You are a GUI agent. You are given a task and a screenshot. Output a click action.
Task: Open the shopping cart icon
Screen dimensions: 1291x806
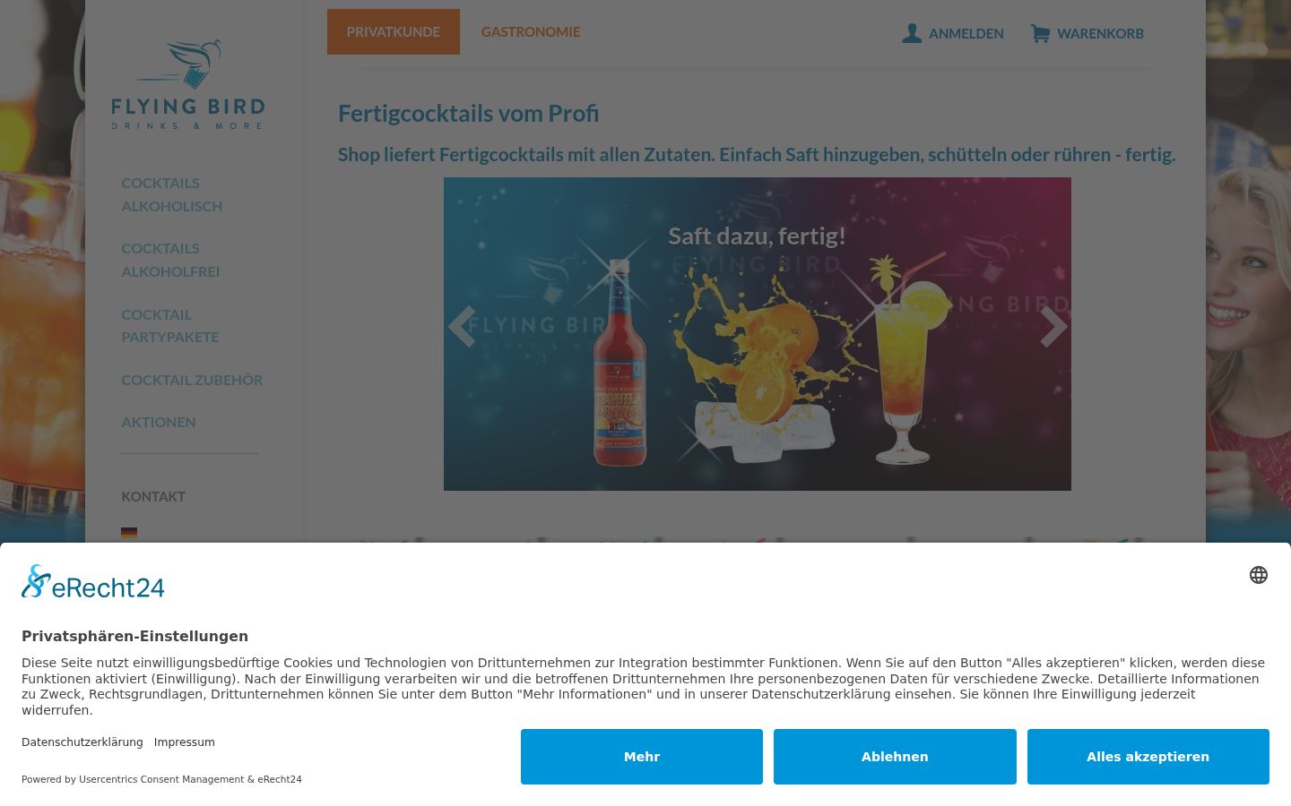(x=1040, y=33)
